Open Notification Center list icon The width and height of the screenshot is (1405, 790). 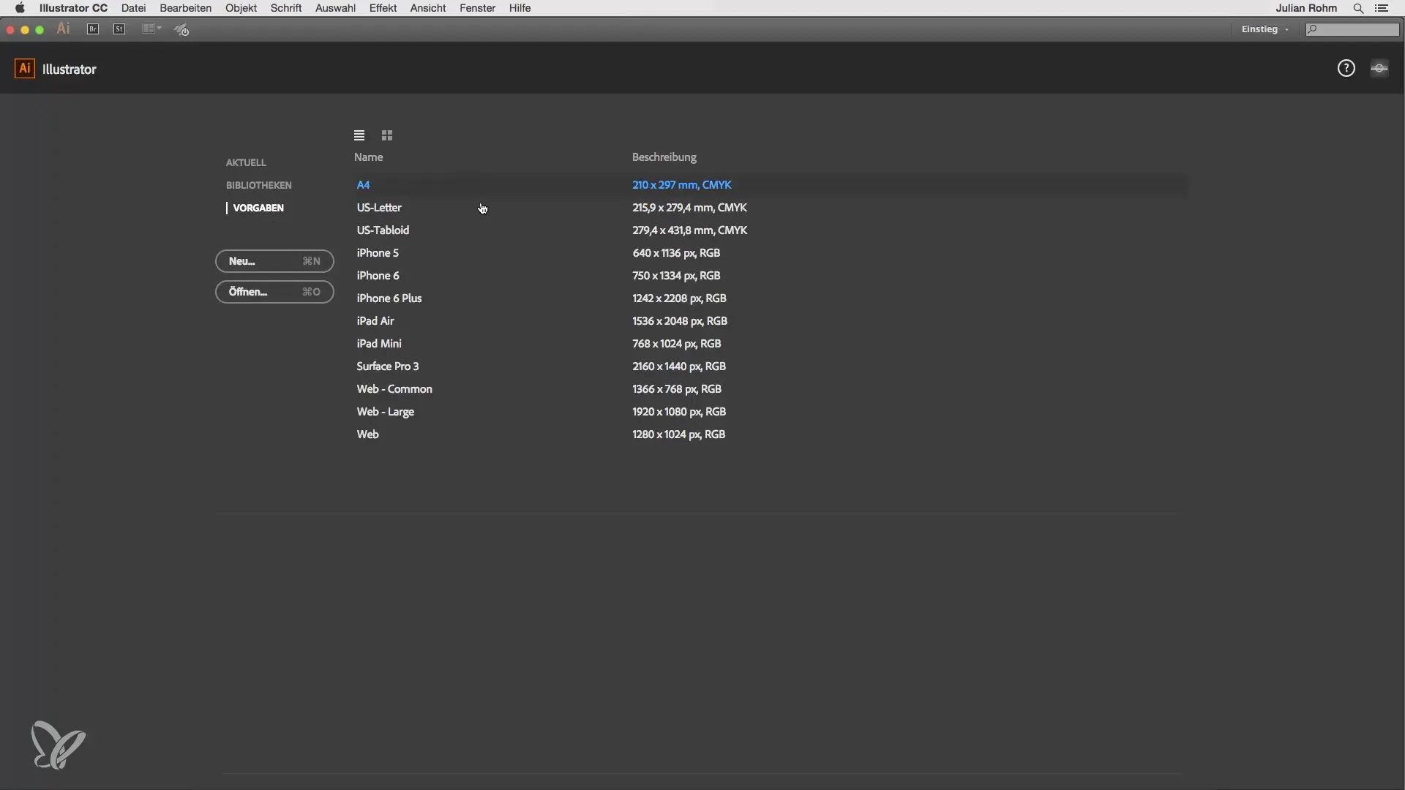point(1382,8)
